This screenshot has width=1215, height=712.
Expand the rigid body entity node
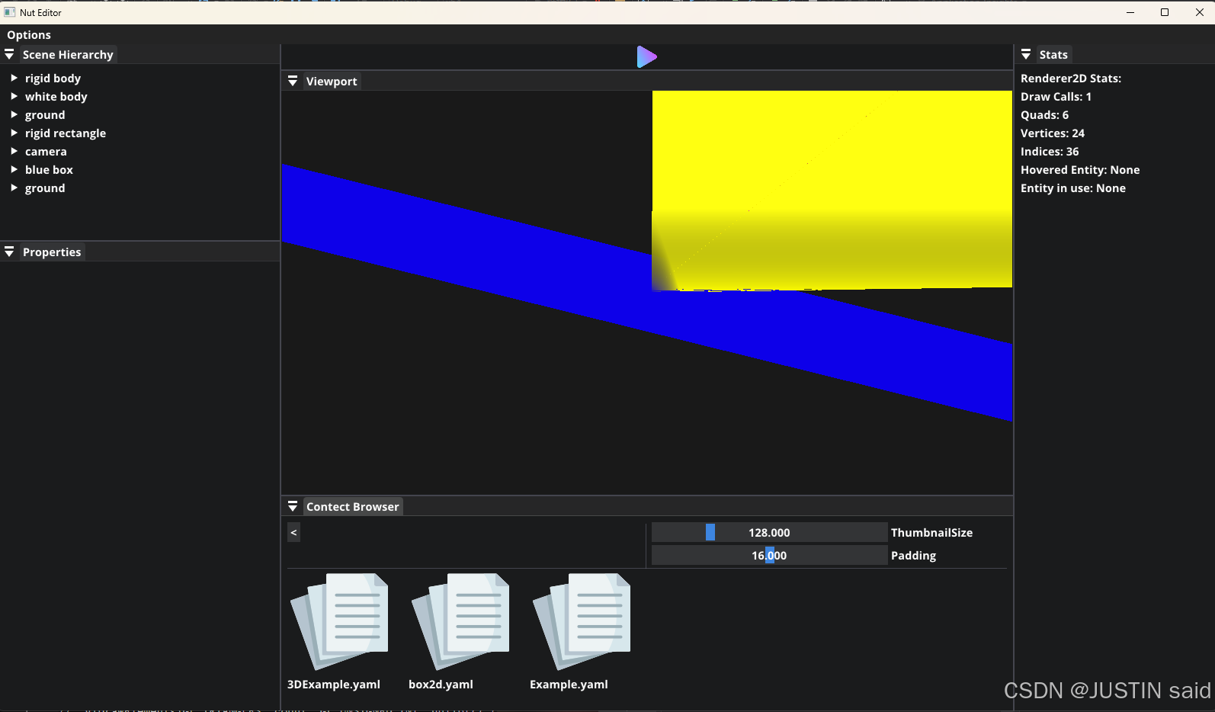pyautogui.click(x=14, y=79)
